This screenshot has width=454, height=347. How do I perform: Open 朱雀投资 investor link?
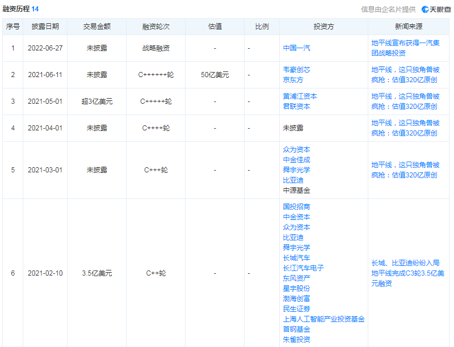296,340
